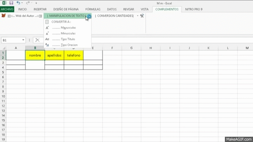Select column H header
Screen dimensions: 253x142
click(150, 48)
